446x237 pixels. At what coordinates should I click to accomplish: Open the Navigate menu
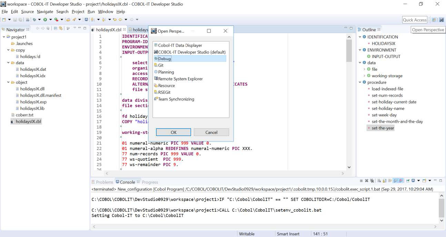[x=45, y=12]
